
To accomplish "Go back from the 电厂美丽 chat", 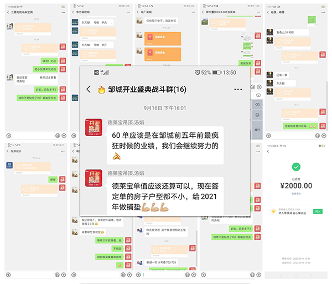I will pyautogui.click(x=138, y=12).
